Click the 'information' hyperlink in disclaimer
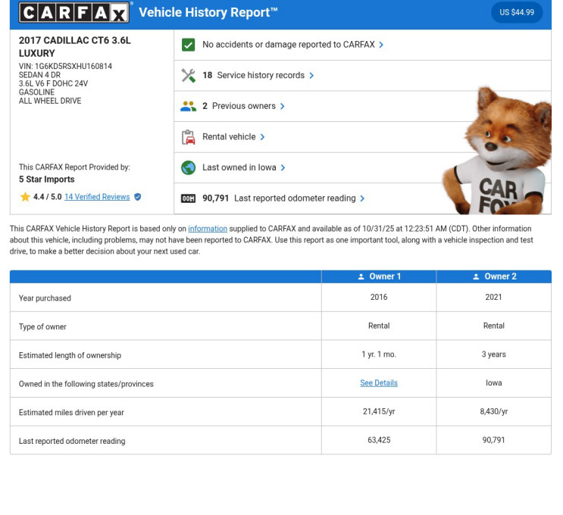563x515 pixels. click(x=208, y=229)
